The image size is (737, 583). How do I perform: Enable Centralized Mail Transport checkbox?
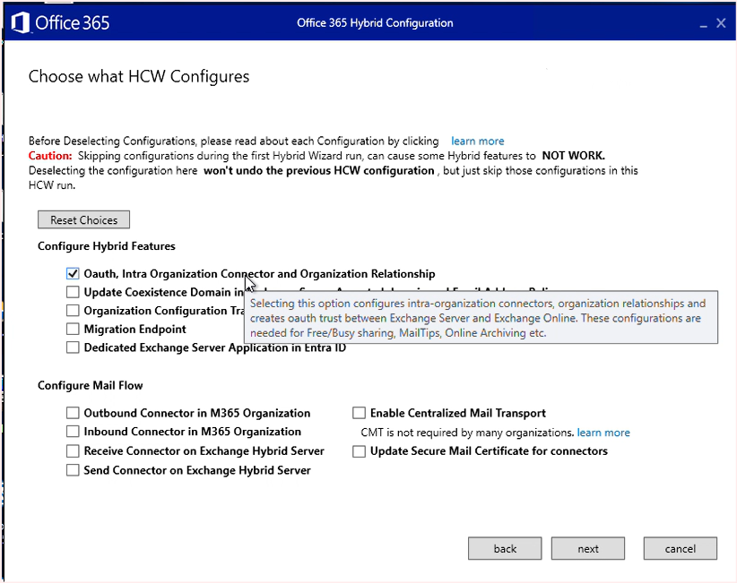coord(359,413)
